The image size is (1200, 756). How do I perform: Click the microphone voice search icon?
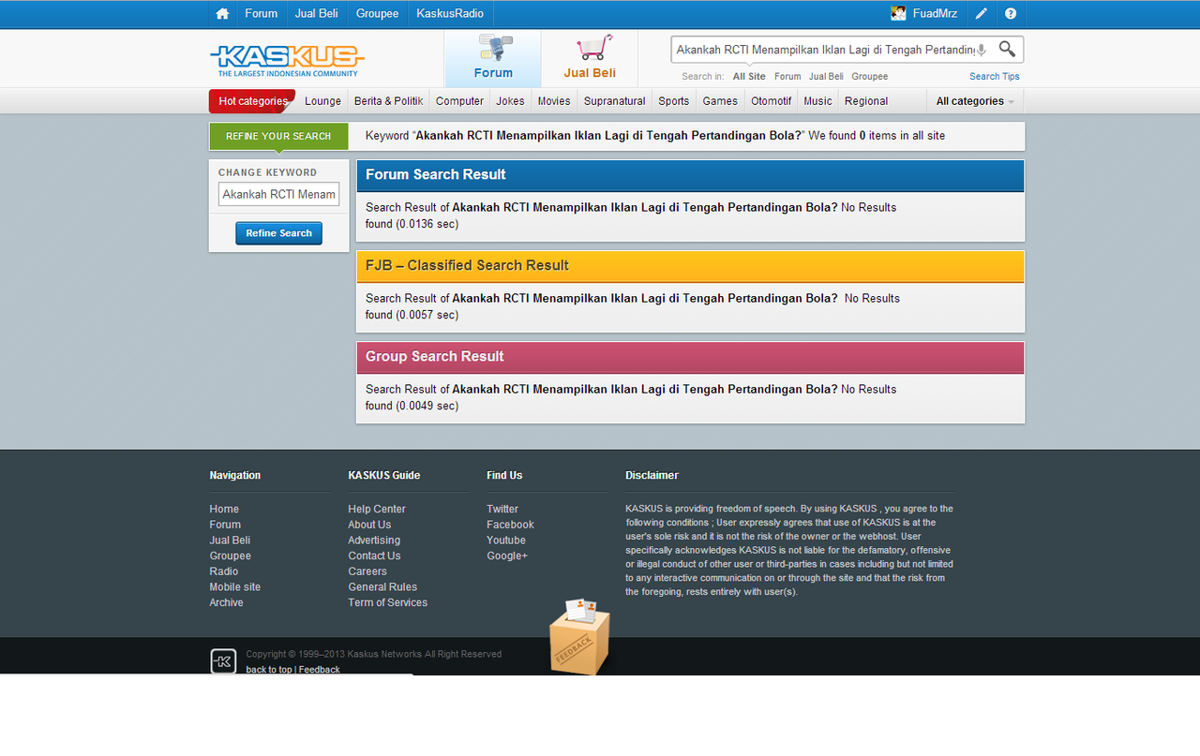pyautogui.click(x=982, y=50)
